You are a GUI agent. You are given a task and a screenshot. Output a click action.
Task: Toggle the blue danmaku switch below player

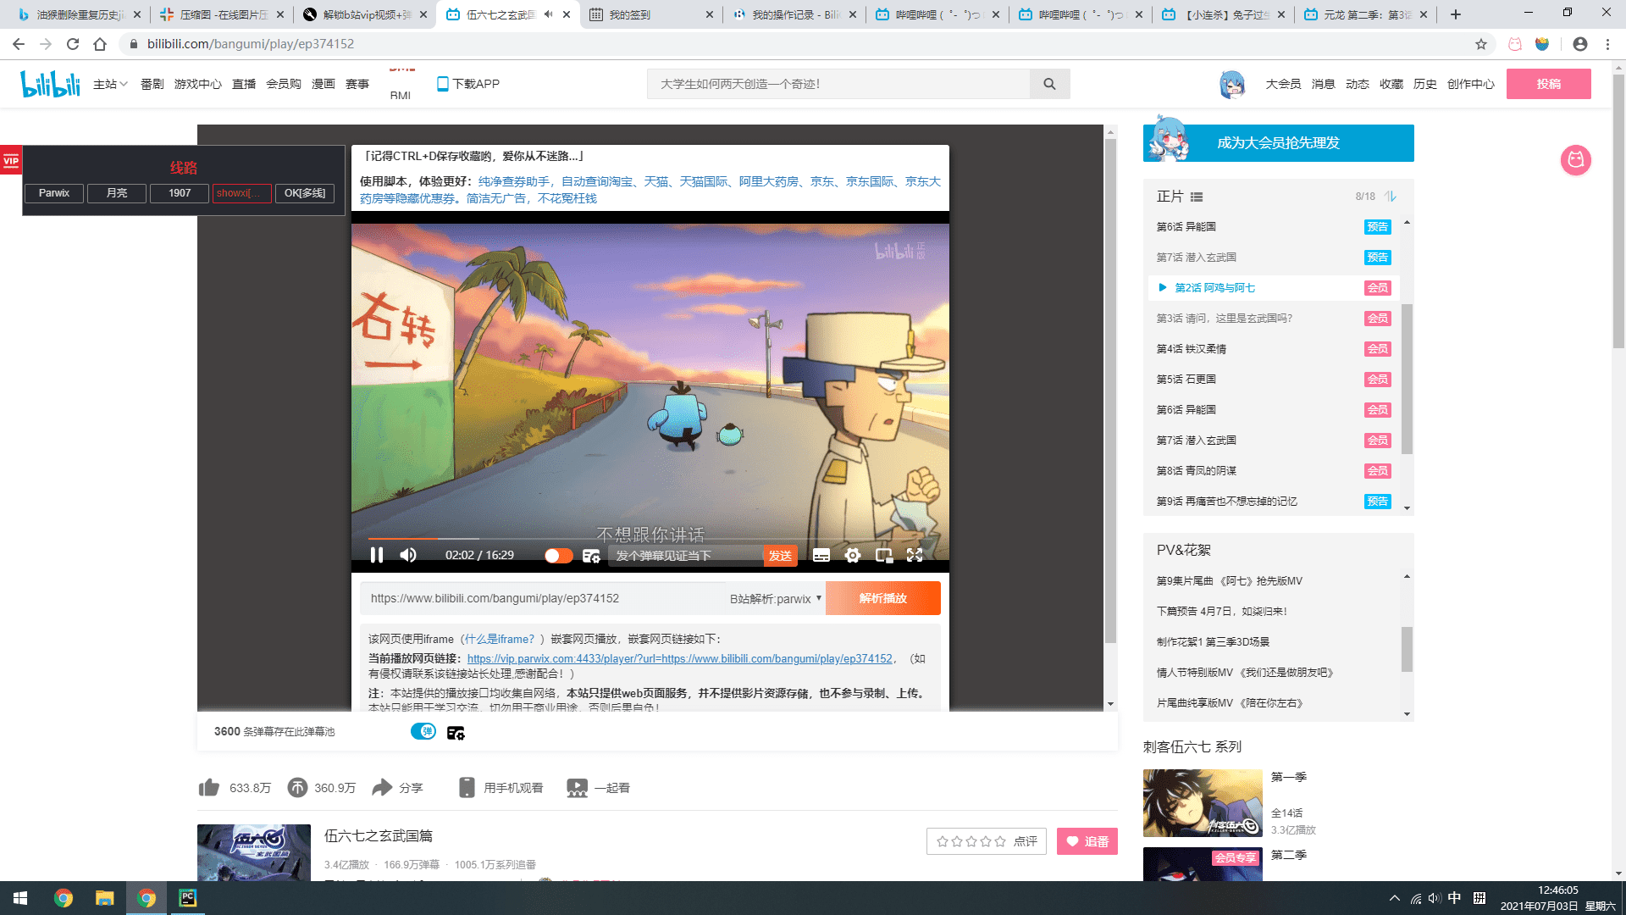(423, 731)
